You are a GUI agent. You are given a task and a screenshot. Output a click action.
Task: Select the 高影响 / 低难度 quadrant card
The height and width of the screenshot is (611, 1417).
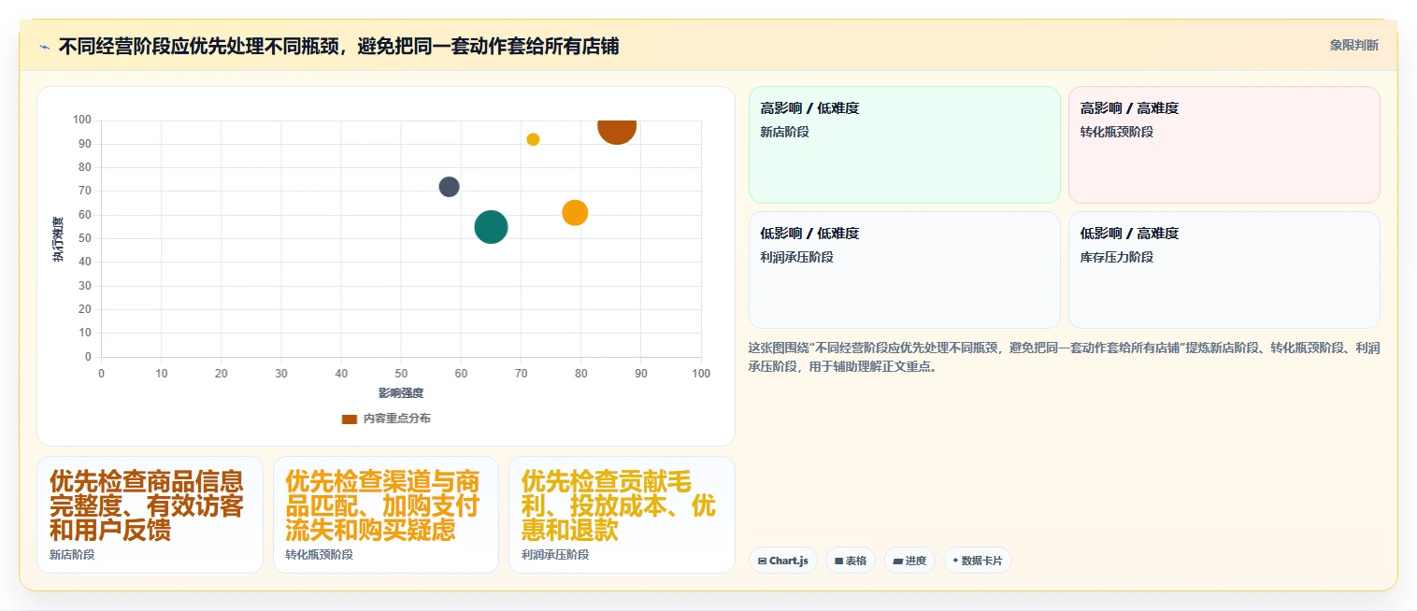(904, 145)
